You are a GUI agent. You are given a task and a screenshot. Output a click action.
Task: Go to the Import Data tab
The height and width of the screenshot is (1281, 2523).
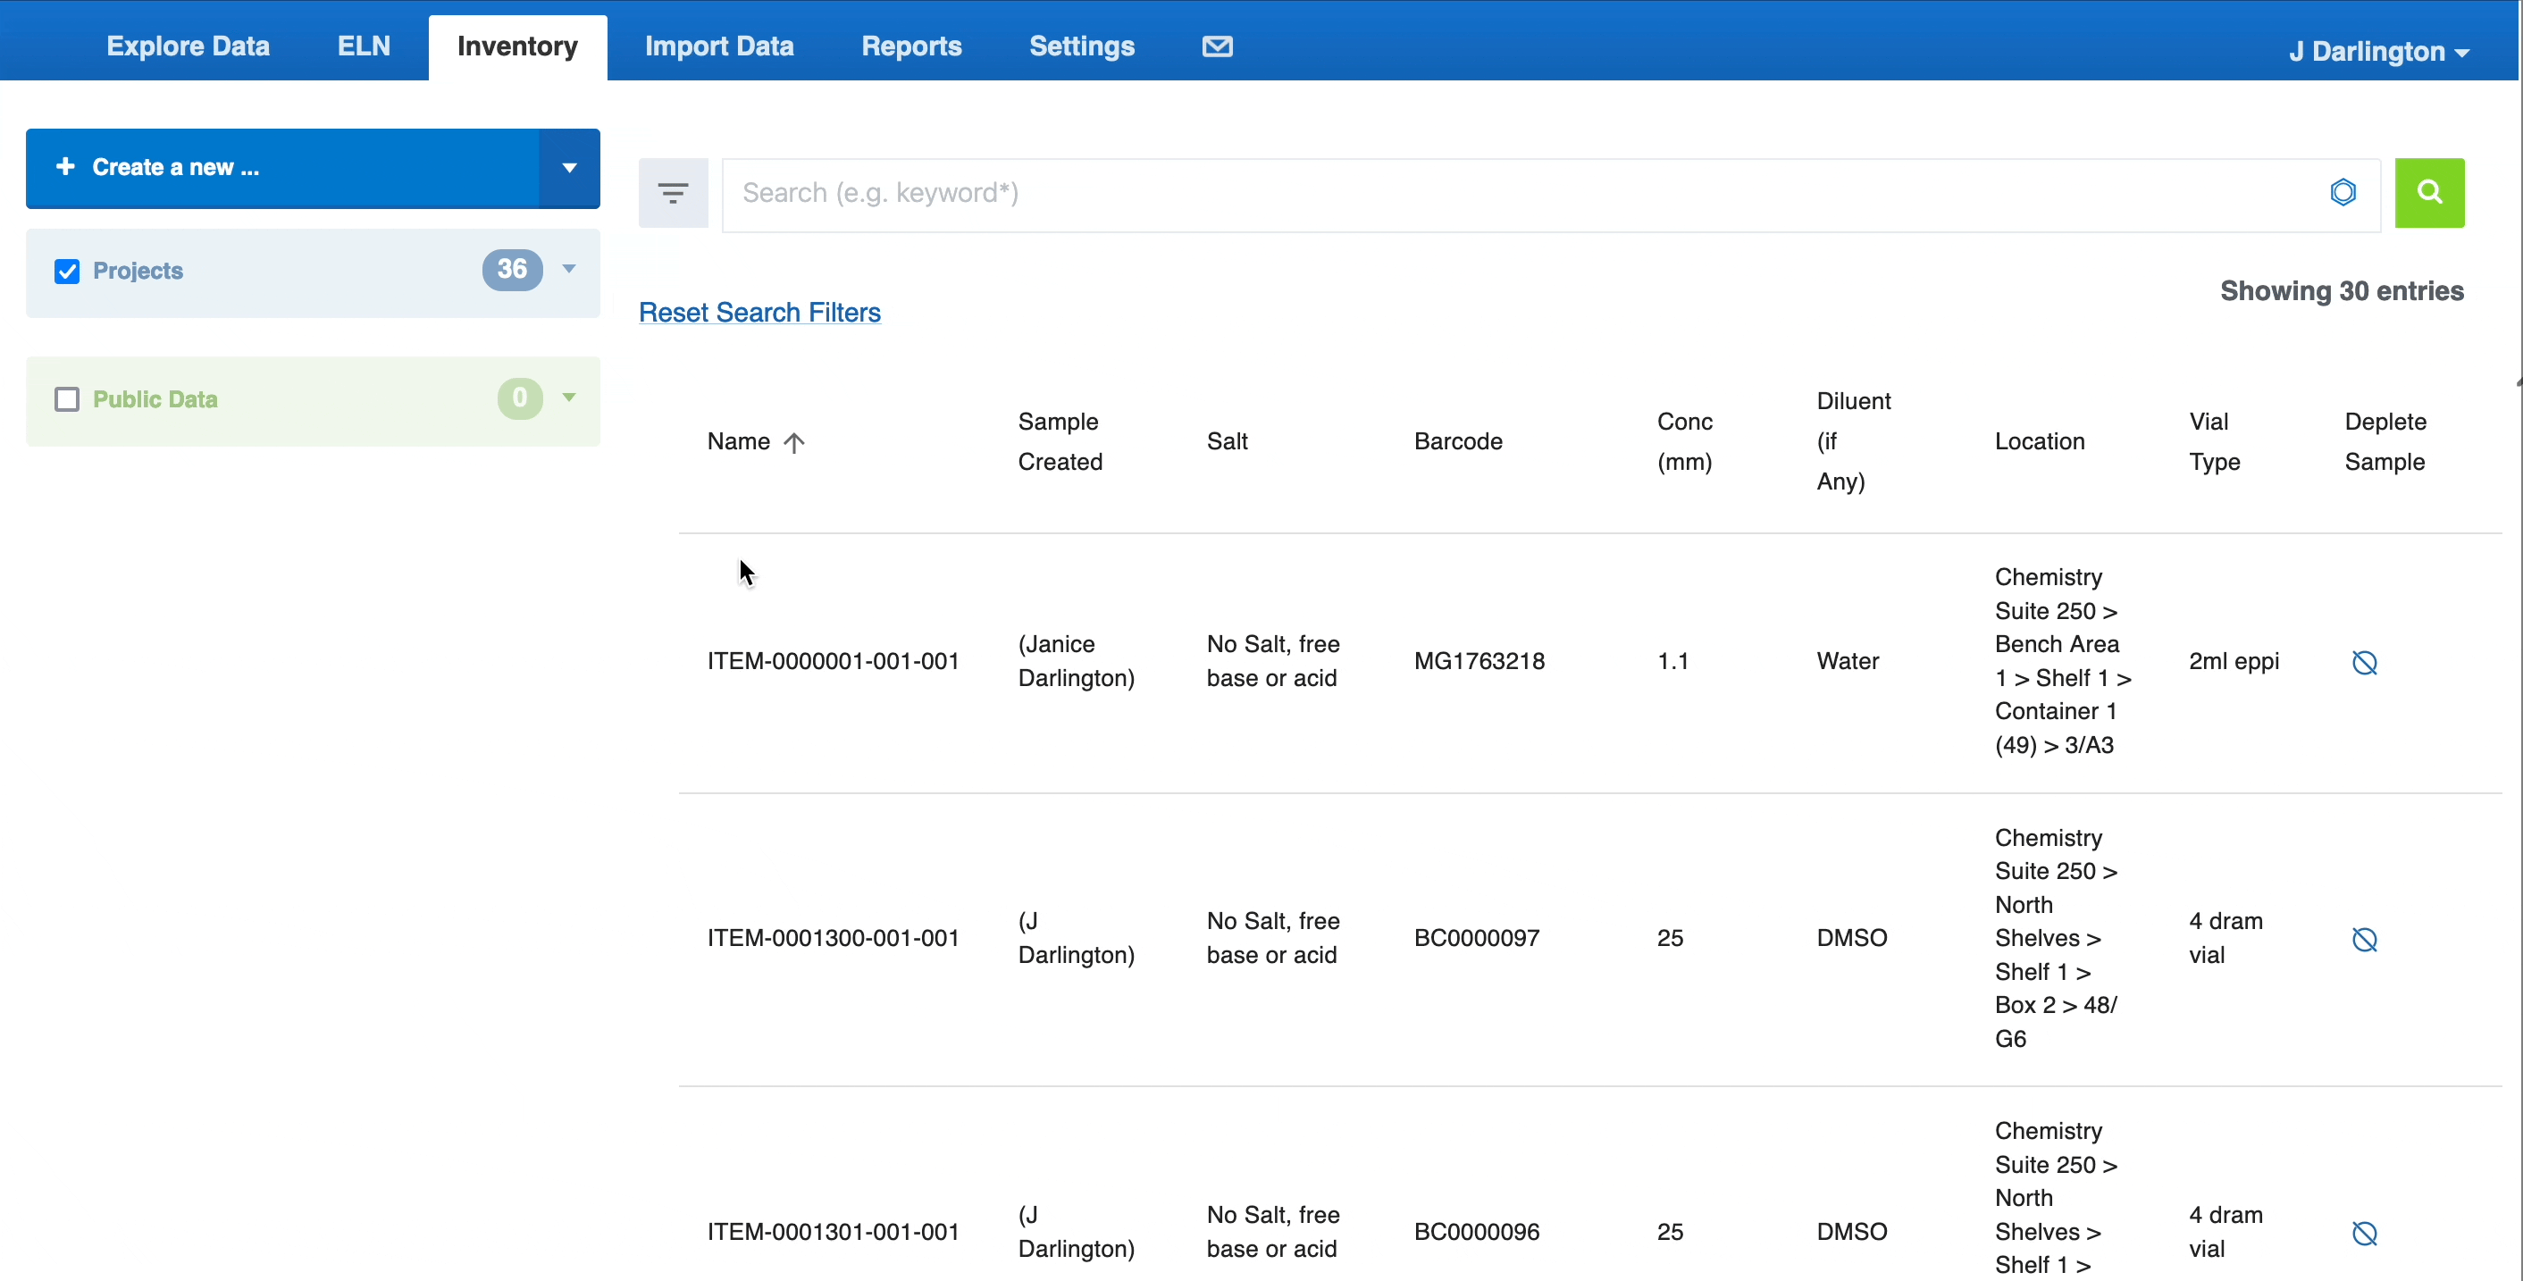(719, 46)
